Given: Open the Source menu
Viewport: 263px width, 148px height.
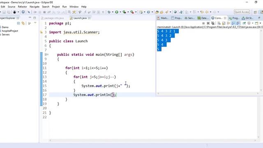Looking at the screenshot, I should (x=12, y=7).
